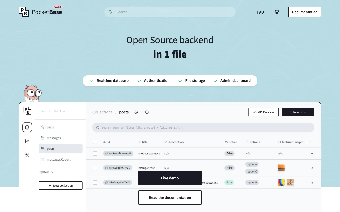Open the Logs chart icon in sidebar
Image resolution: width=340 pixels, height=212 pixels.
coord(27,141)
